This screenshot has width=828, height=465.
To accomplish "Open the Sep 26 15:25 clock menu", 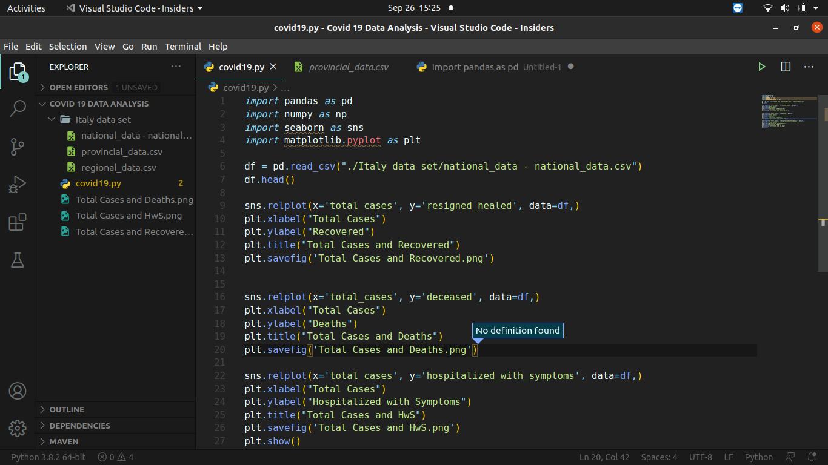I will 414,8.
